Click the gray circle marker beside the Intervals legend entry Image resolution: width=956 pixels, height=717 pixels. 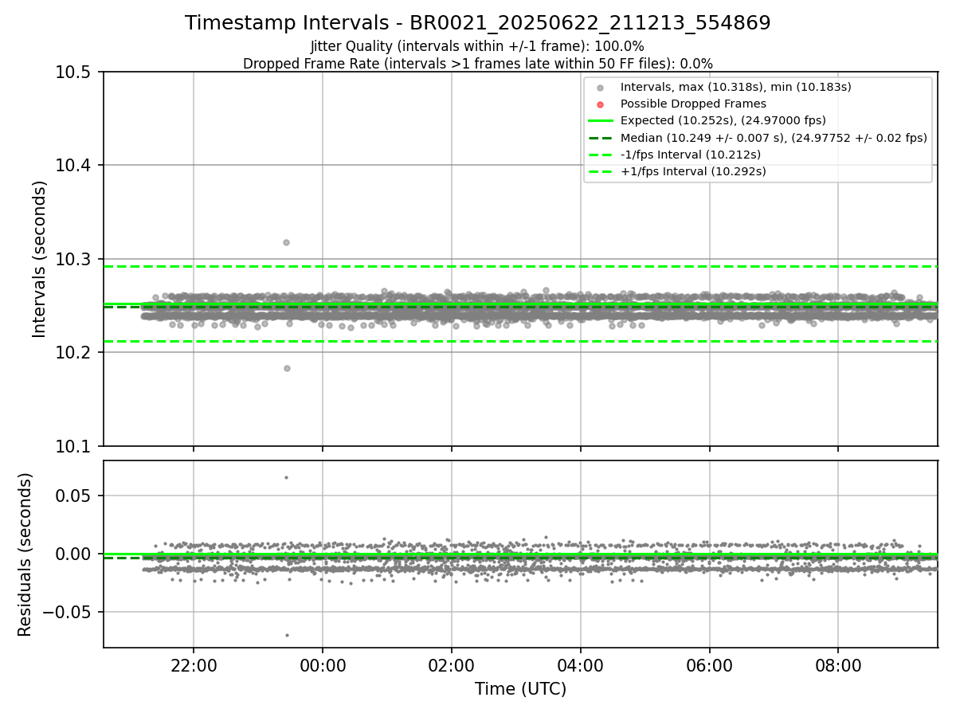pos(601,88)
